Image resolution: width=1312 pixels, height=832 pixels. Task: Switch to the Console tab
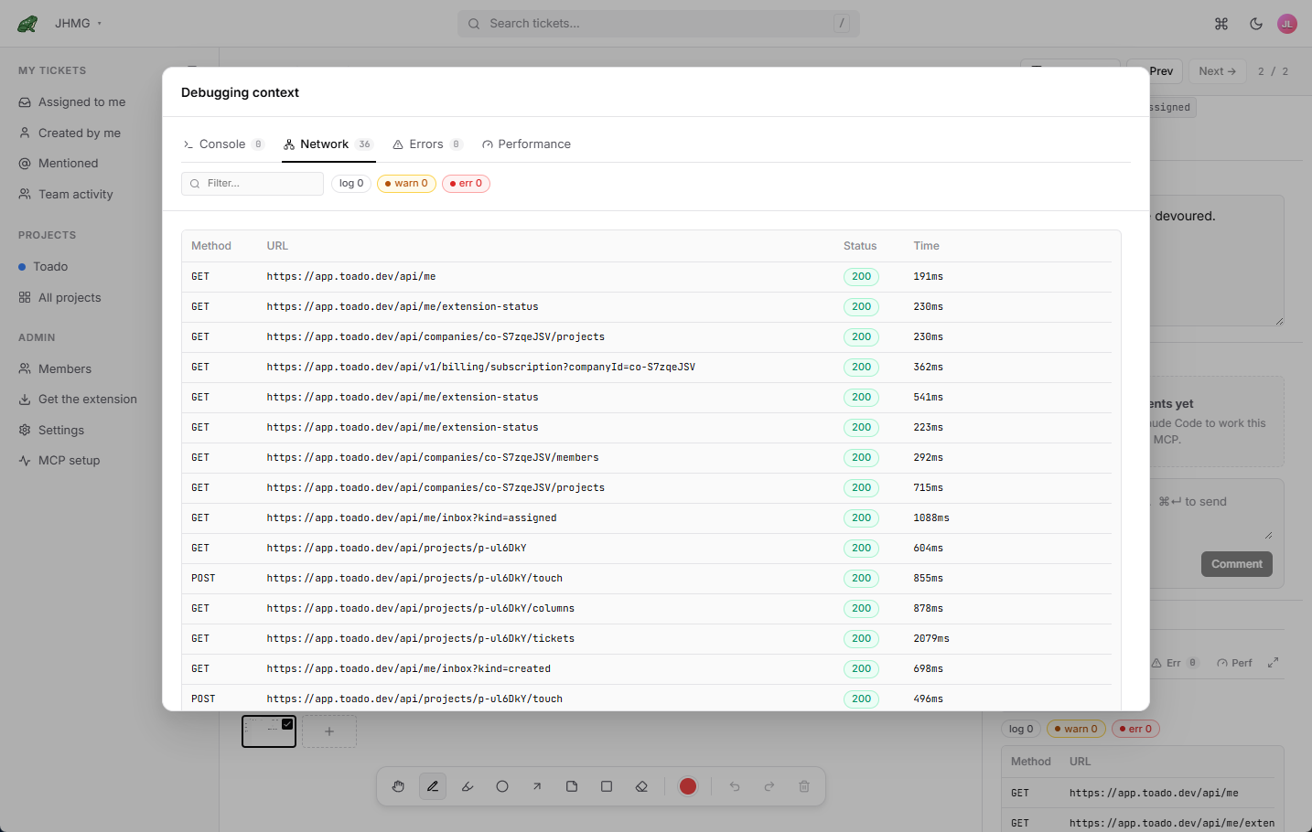tap(223, 144)
